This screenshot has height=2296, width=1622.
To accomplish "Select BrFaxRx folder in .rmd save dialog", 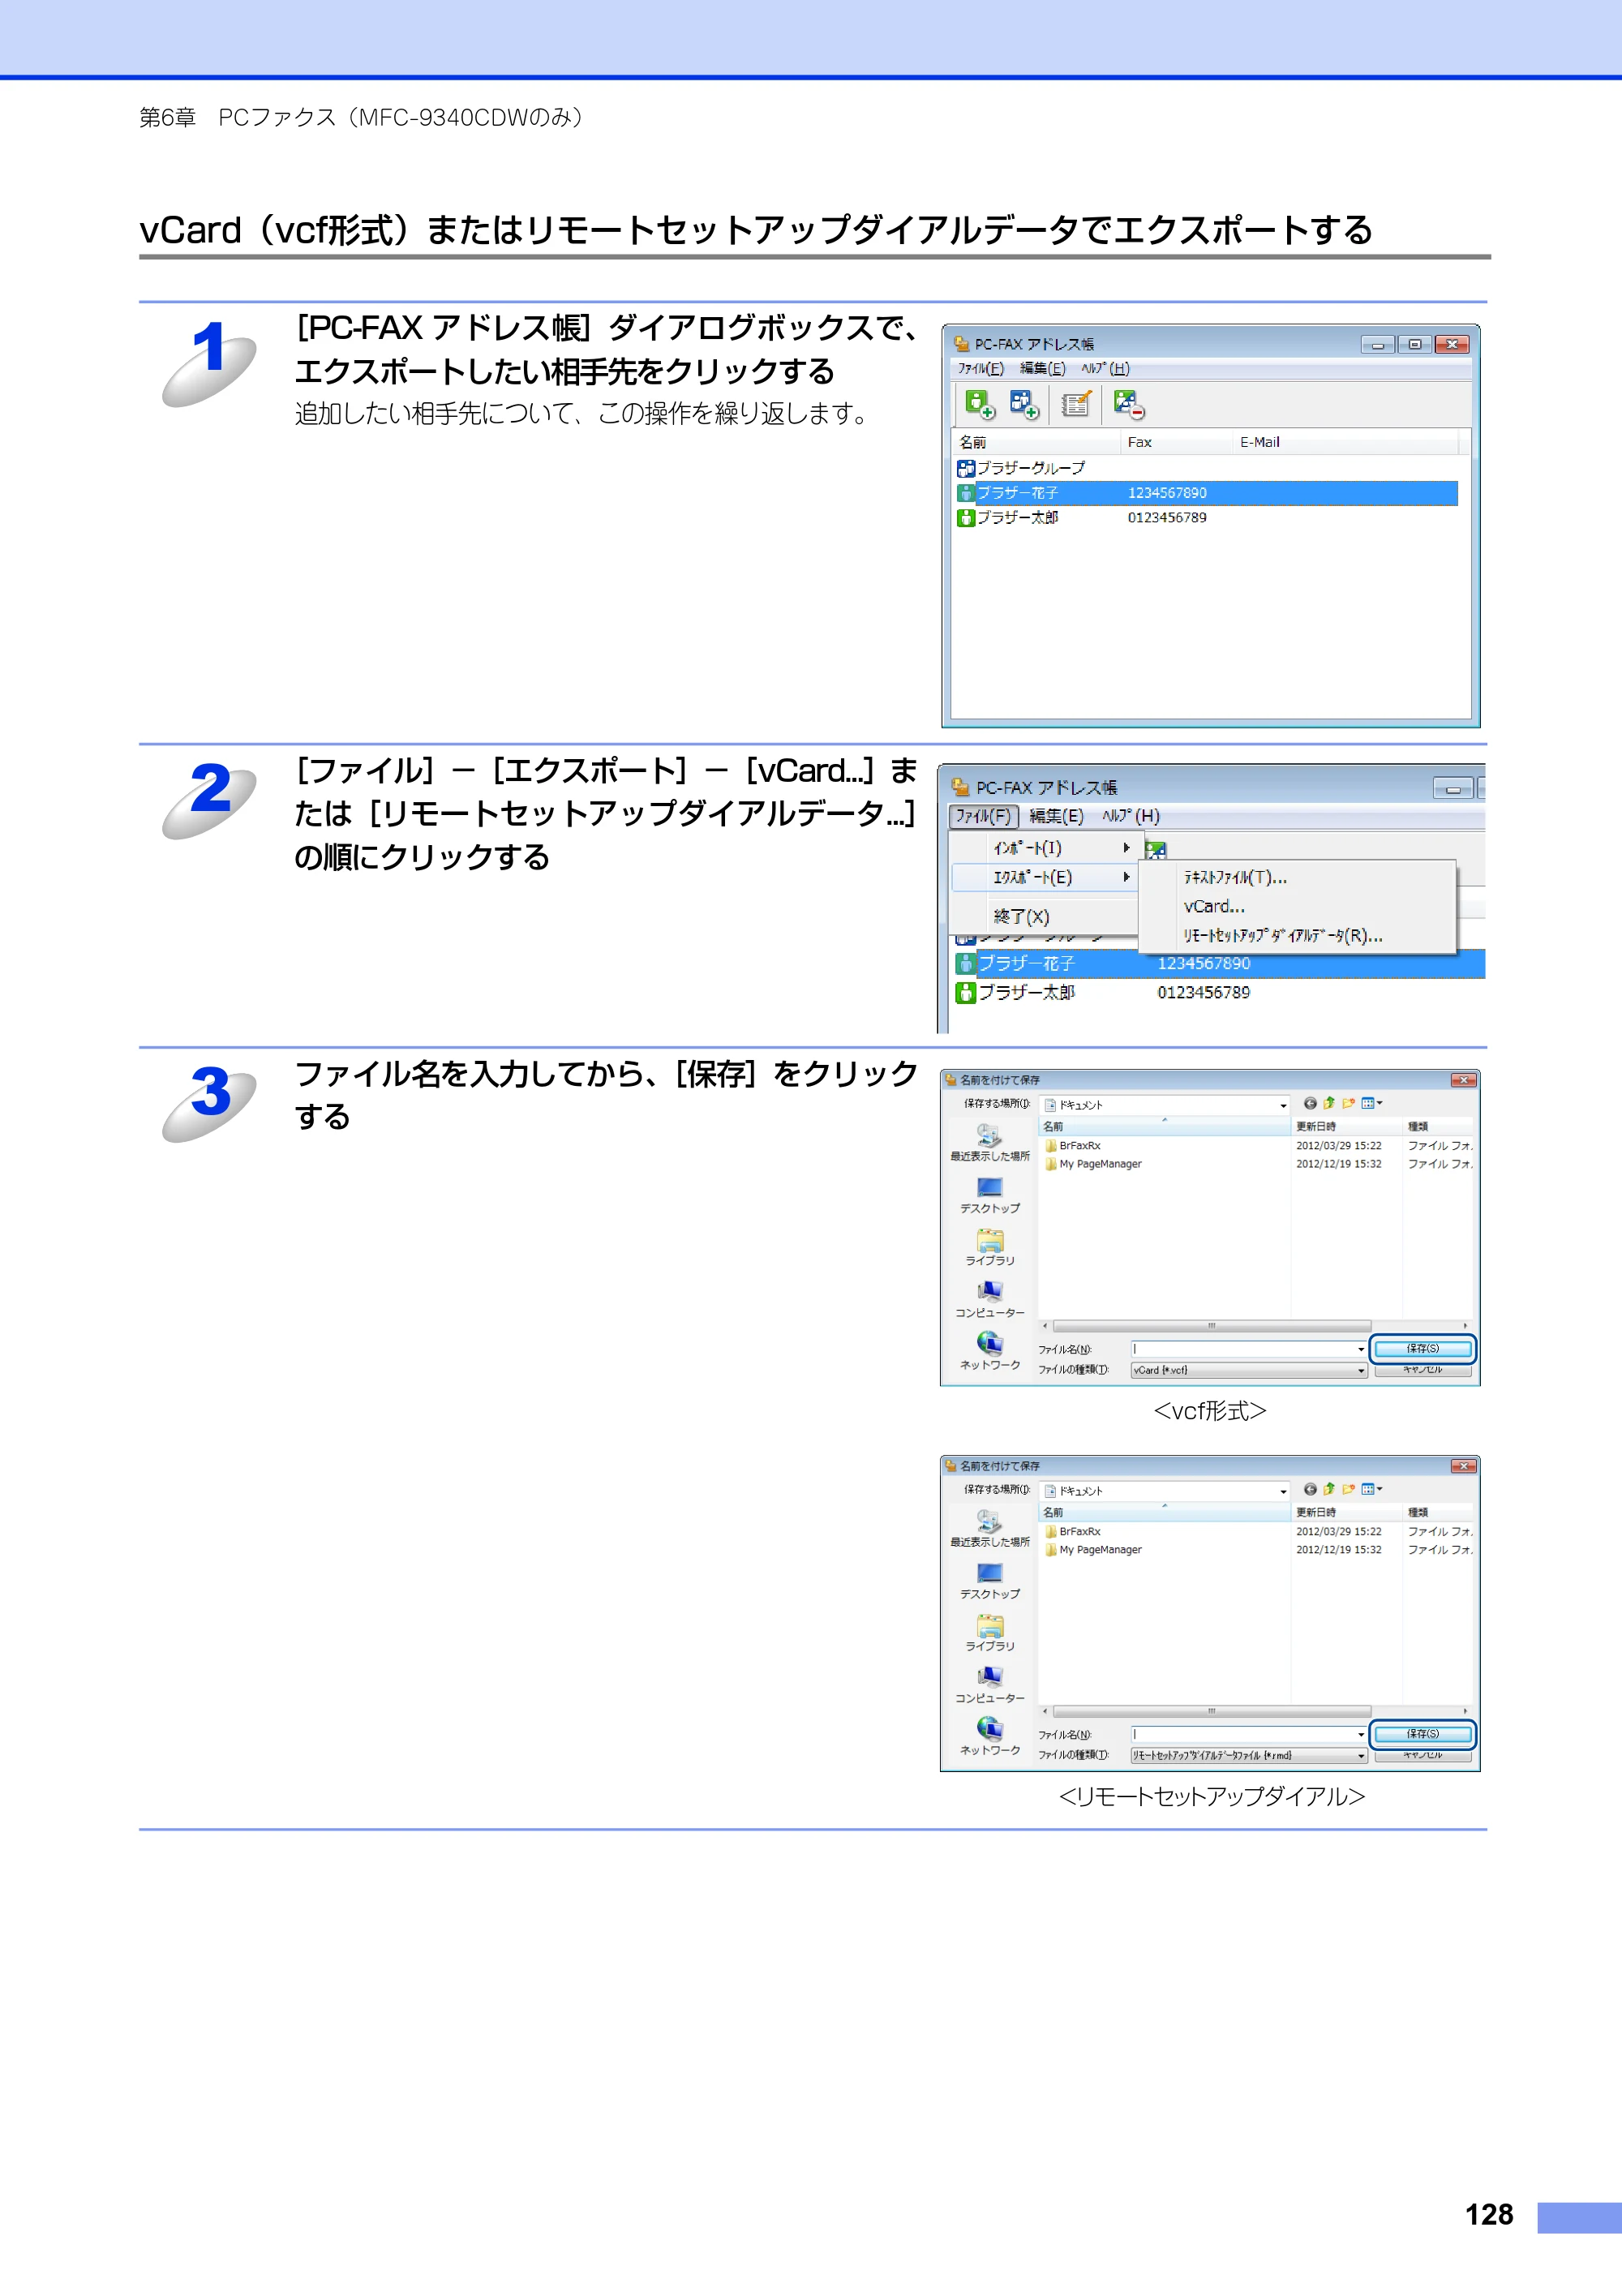I will pos(1072,1532).
